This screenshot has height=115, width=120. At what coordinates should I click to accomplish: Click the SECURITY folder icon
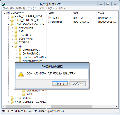pyautogui.click(x=16, y=35)
